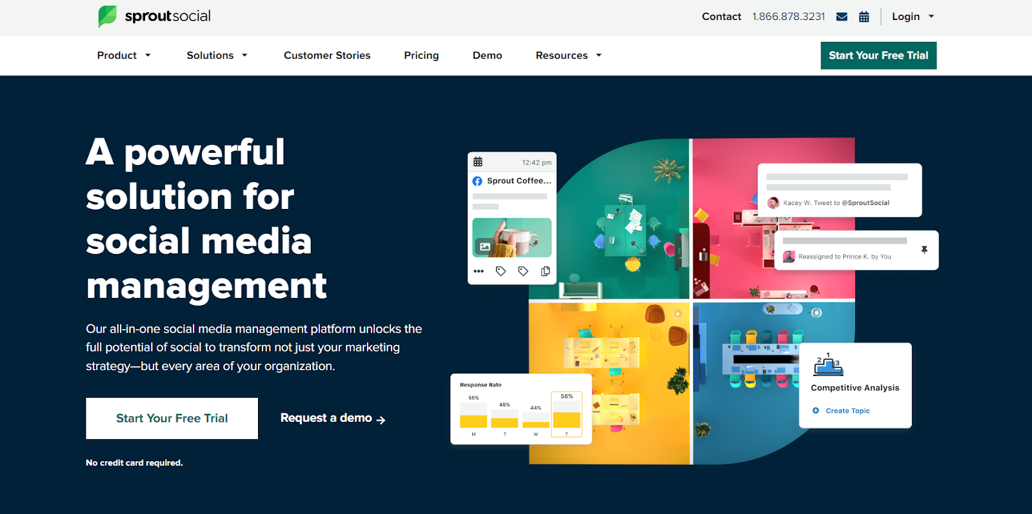Image resolution: width=1032 pixels, height=514 pixels.
Task: Go to the Pricing page
Action: (421, 55)
